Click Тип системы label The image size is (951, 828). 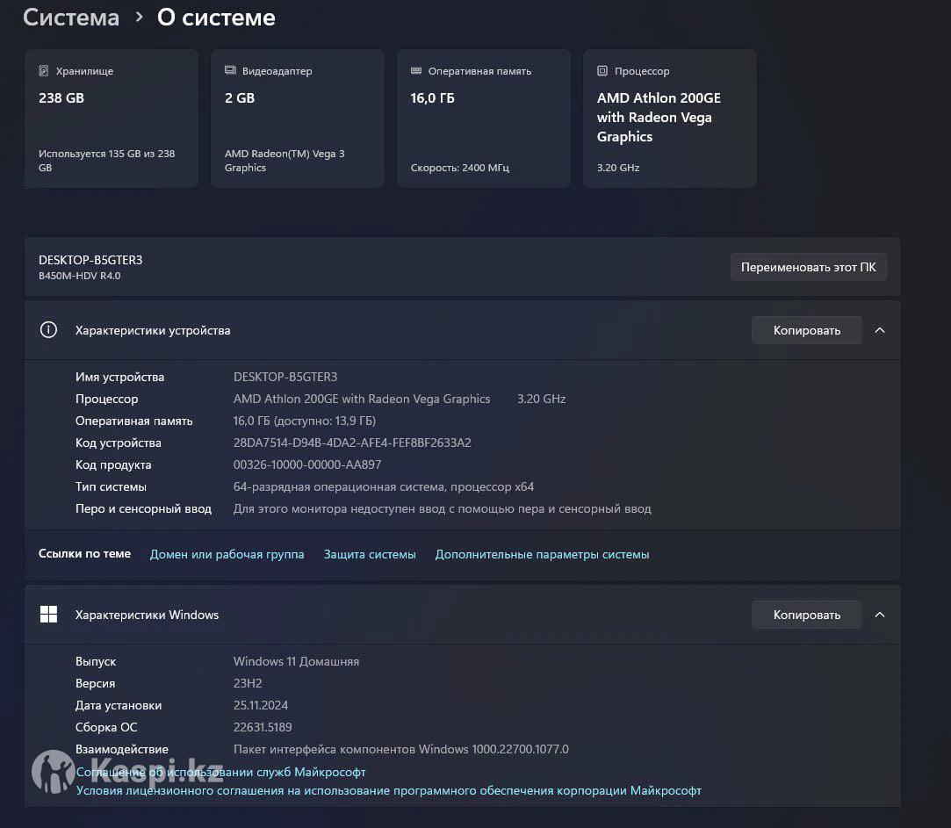(x=111, y=486)
